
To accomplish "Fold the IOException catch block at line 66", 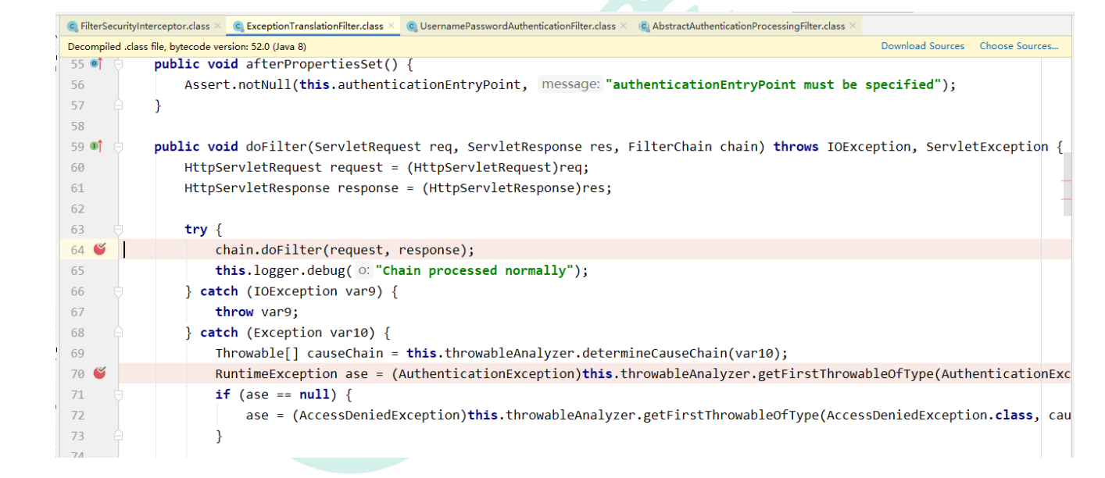I will point(119,291).
